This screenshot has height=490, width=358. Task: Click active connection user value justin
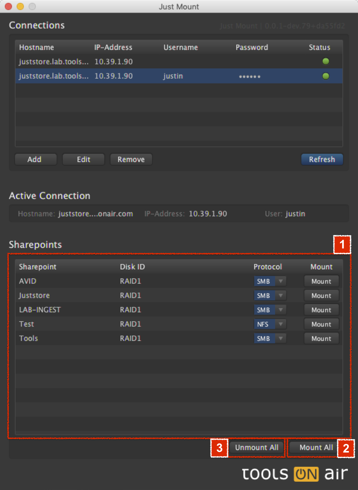coord(296,214)
